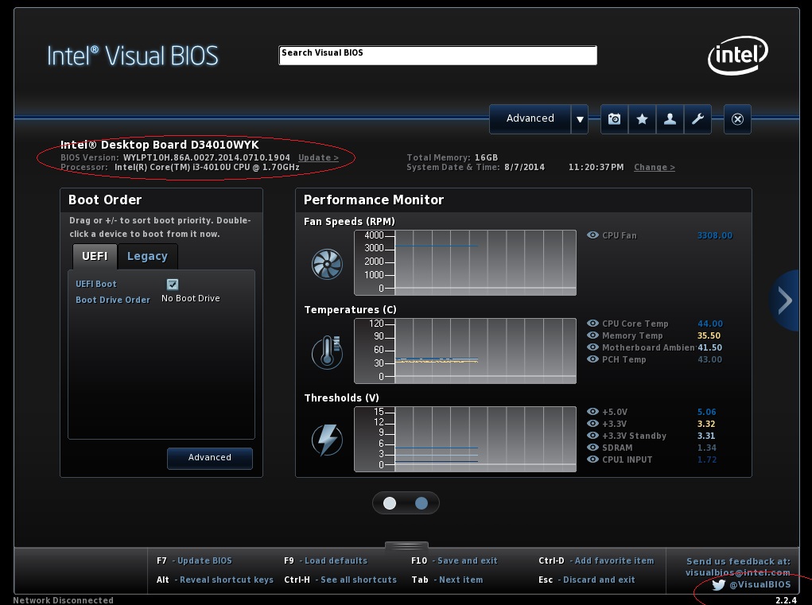This screenshot has width=812, height=605.
Task: Click the No Boot Drive entry
Action: 191,299
